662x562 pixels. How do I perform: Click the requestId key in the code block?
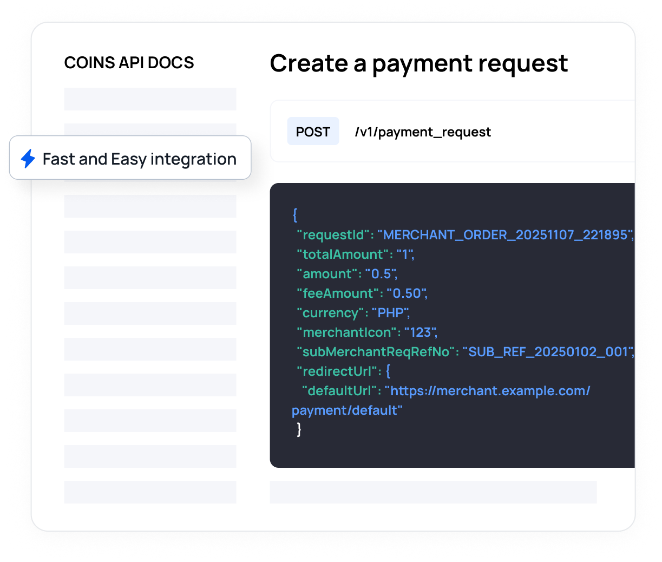[x=333, y=235]
